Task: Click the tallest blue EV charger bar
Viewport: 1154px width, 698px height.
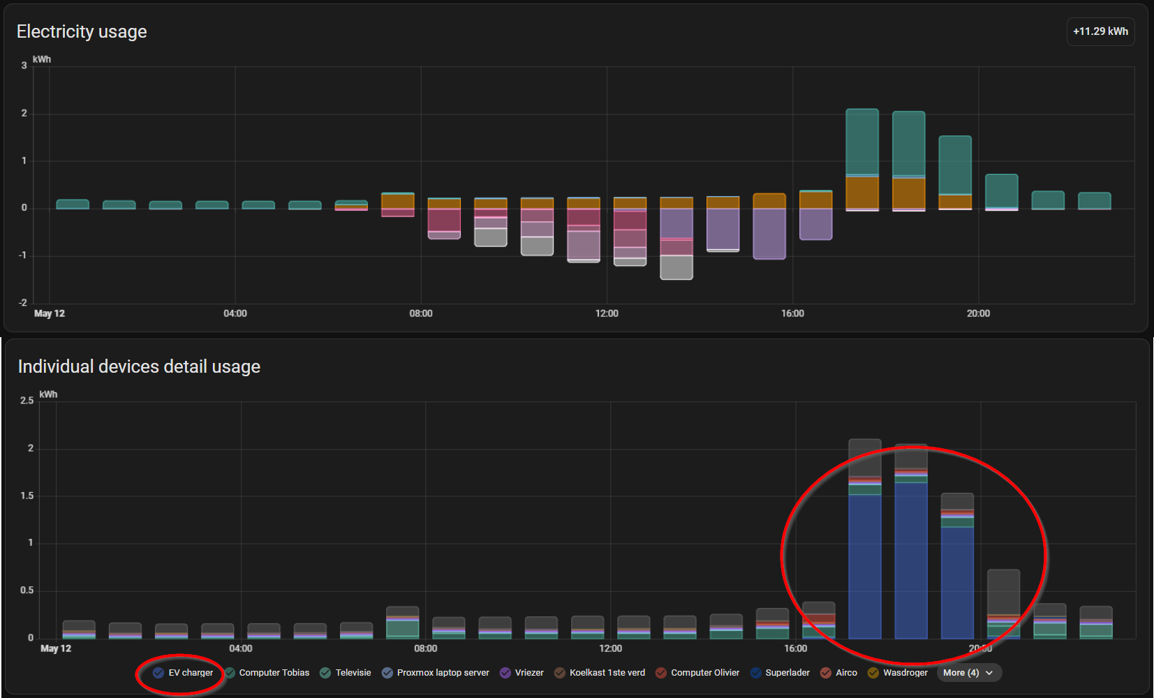Action: pyautogui.click(x=911, y=560)
